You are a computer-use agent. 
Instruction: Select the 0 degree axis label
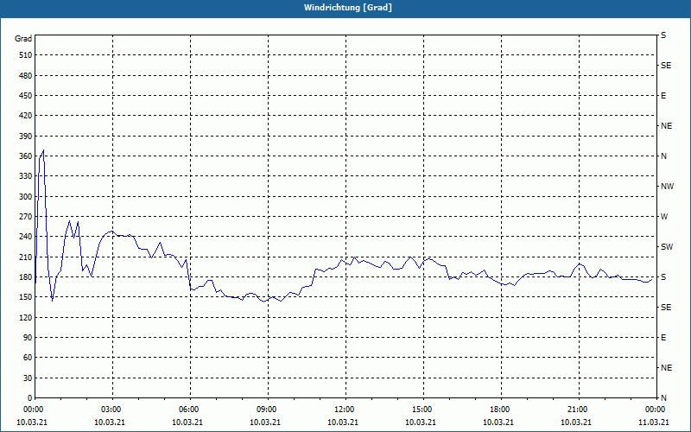30,398
